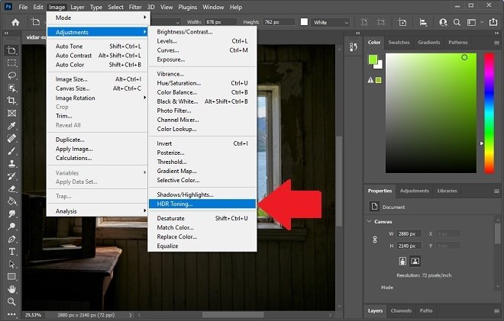
Task: Choose Desaturate command
Action: point(202,218)
